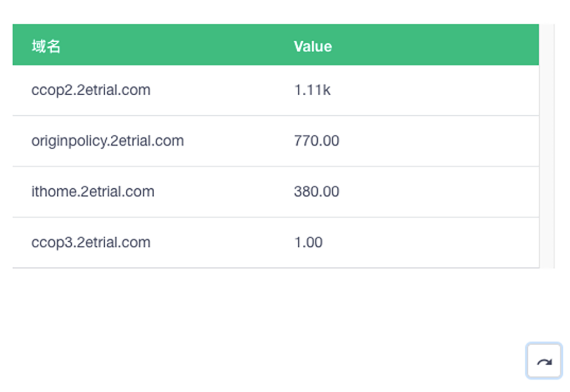This screenshot has height=392, width=570.
Task: Click the 1.00 value cell
Action: (308, 243)
